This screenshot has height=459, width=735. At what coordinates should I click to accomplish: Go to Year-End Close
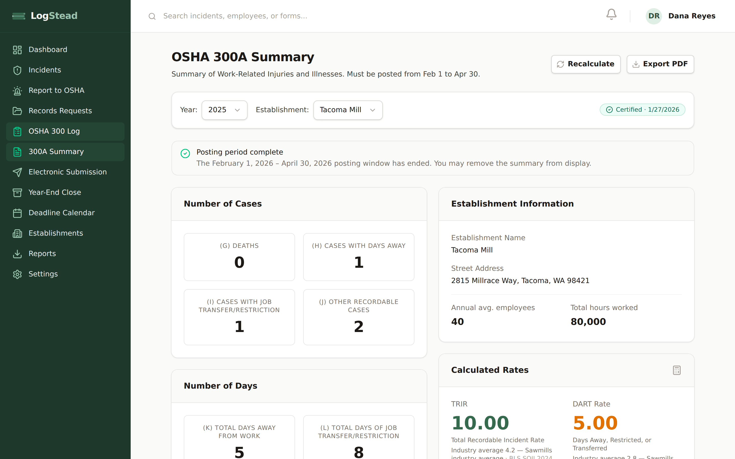[65, 193]
